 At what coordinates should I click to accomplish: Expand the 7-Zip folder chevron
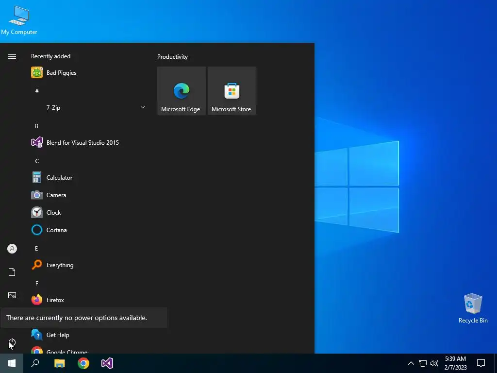(143, 107)
